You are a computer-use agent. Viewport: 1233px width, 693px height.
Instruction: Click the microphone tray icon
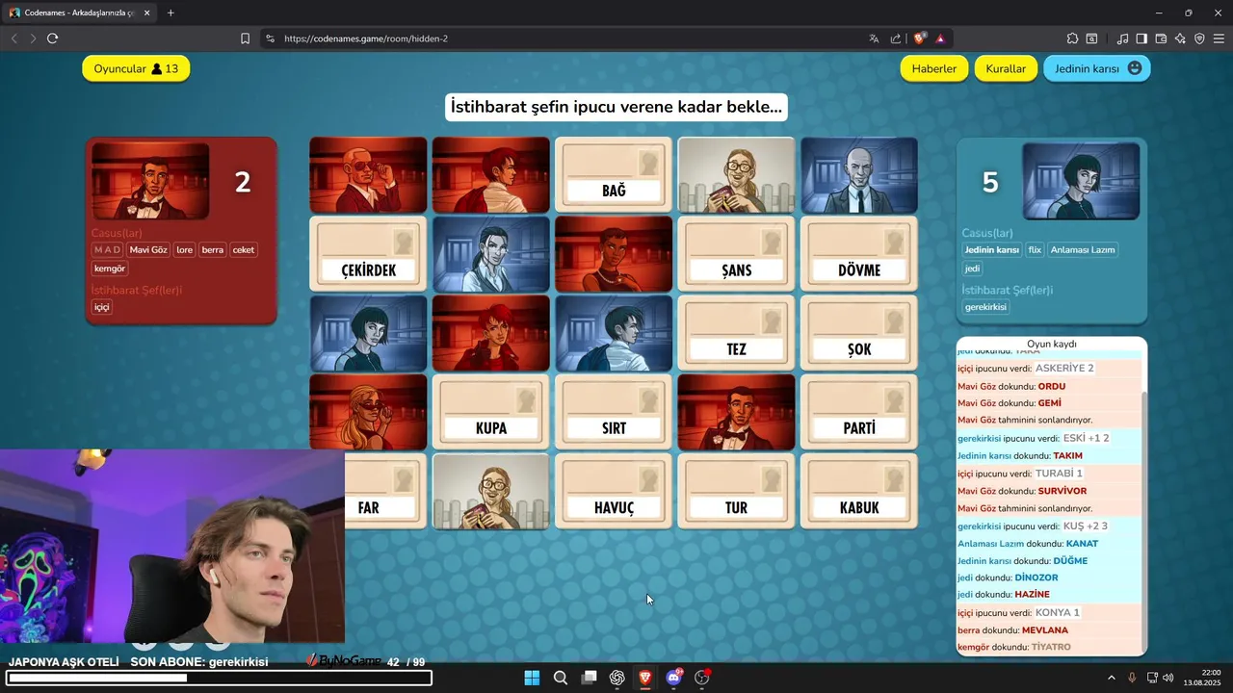point(1132,678)
